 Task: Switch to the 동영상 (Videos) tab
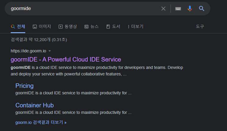pyautogui.click(x=68, y=27)
